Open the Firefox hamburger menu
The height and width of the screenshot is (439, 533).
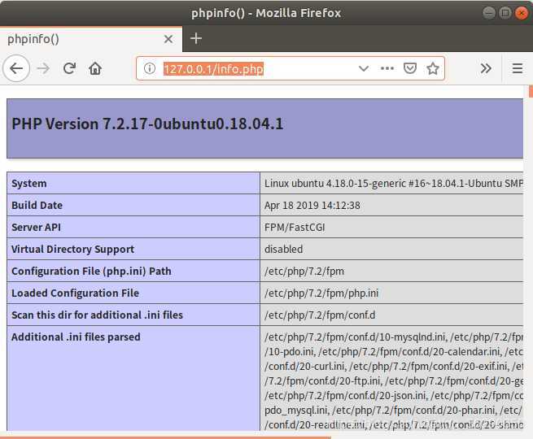coord(518,68)
